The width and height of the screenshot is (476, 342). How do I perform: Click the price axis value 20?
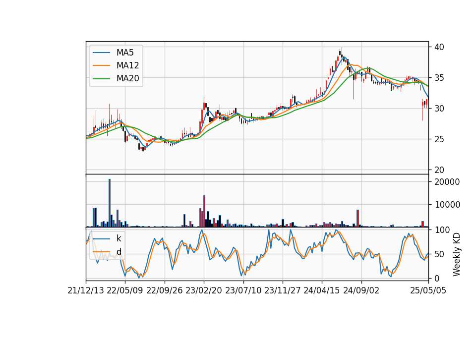pyautogui.click(x=439, y=170)
